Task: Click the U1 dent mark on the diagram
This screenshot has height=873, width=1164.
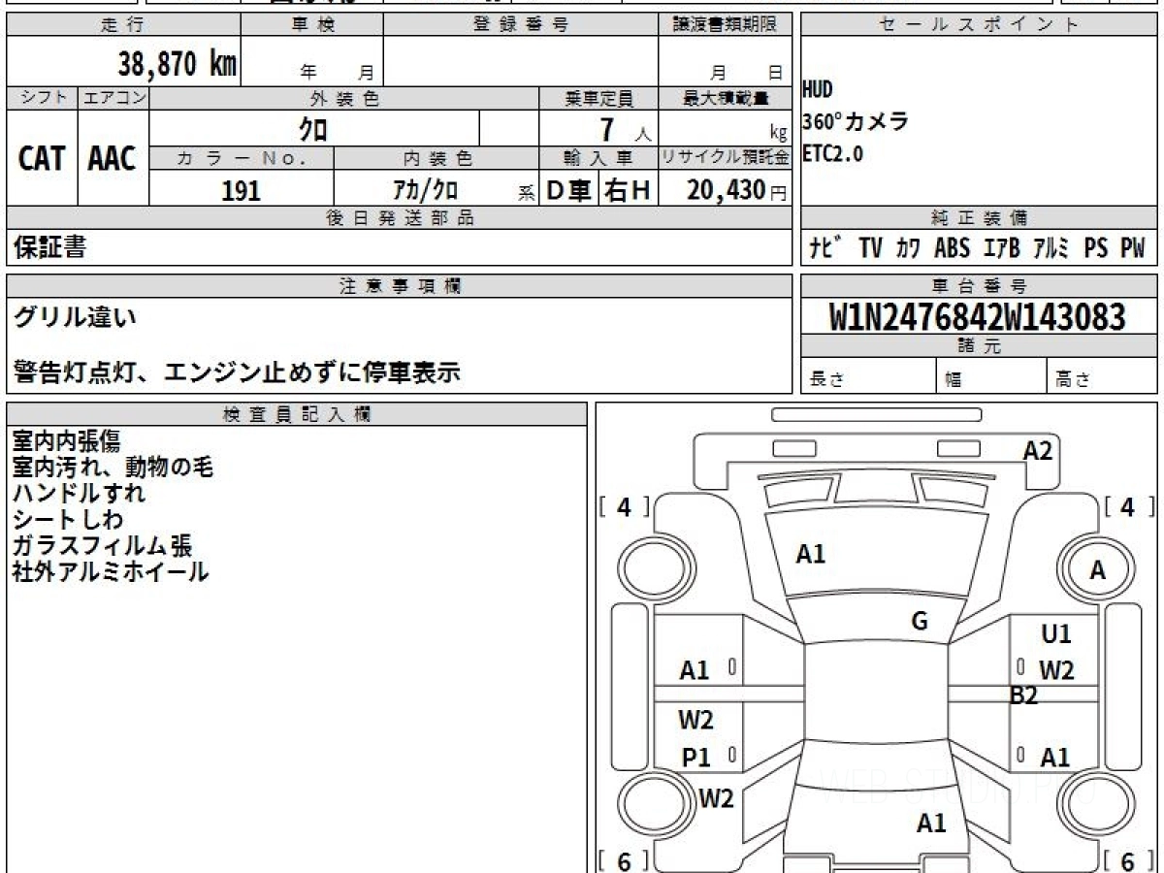Action: point(1055,634)
